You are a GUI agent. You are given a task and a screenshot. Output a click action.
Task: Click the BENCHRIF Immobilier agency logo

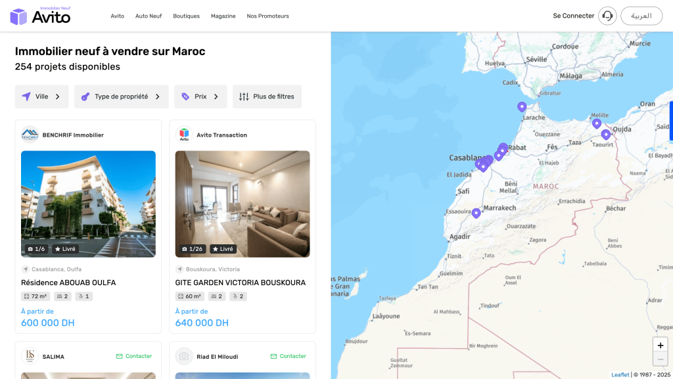30,135
